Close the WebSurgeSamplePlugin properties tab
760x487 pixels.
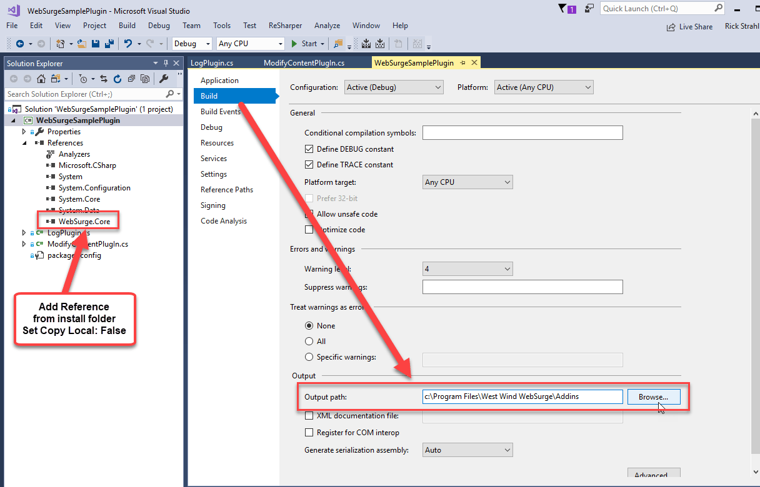click(x=474, y=63)
